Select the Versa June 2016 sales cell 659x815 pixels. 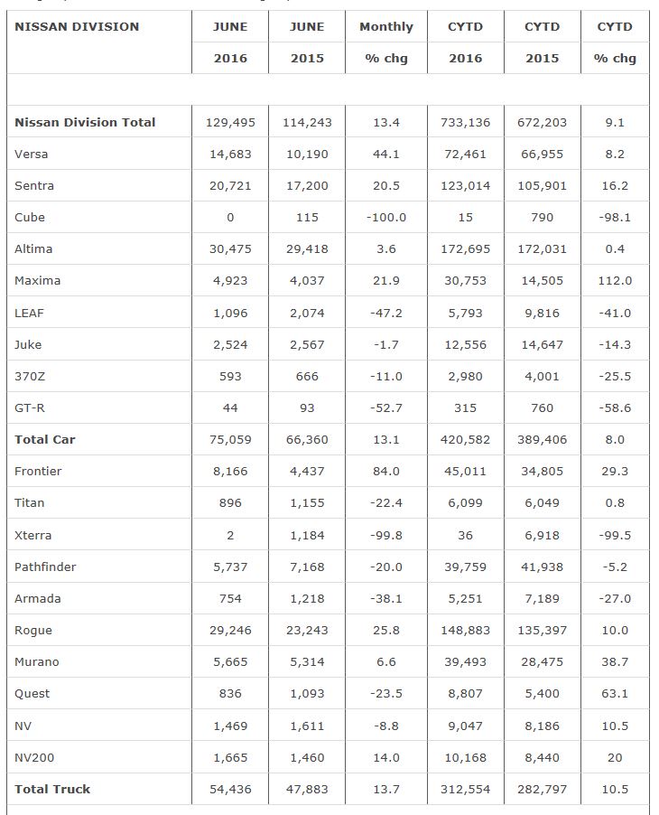click(x=230, y=154)
